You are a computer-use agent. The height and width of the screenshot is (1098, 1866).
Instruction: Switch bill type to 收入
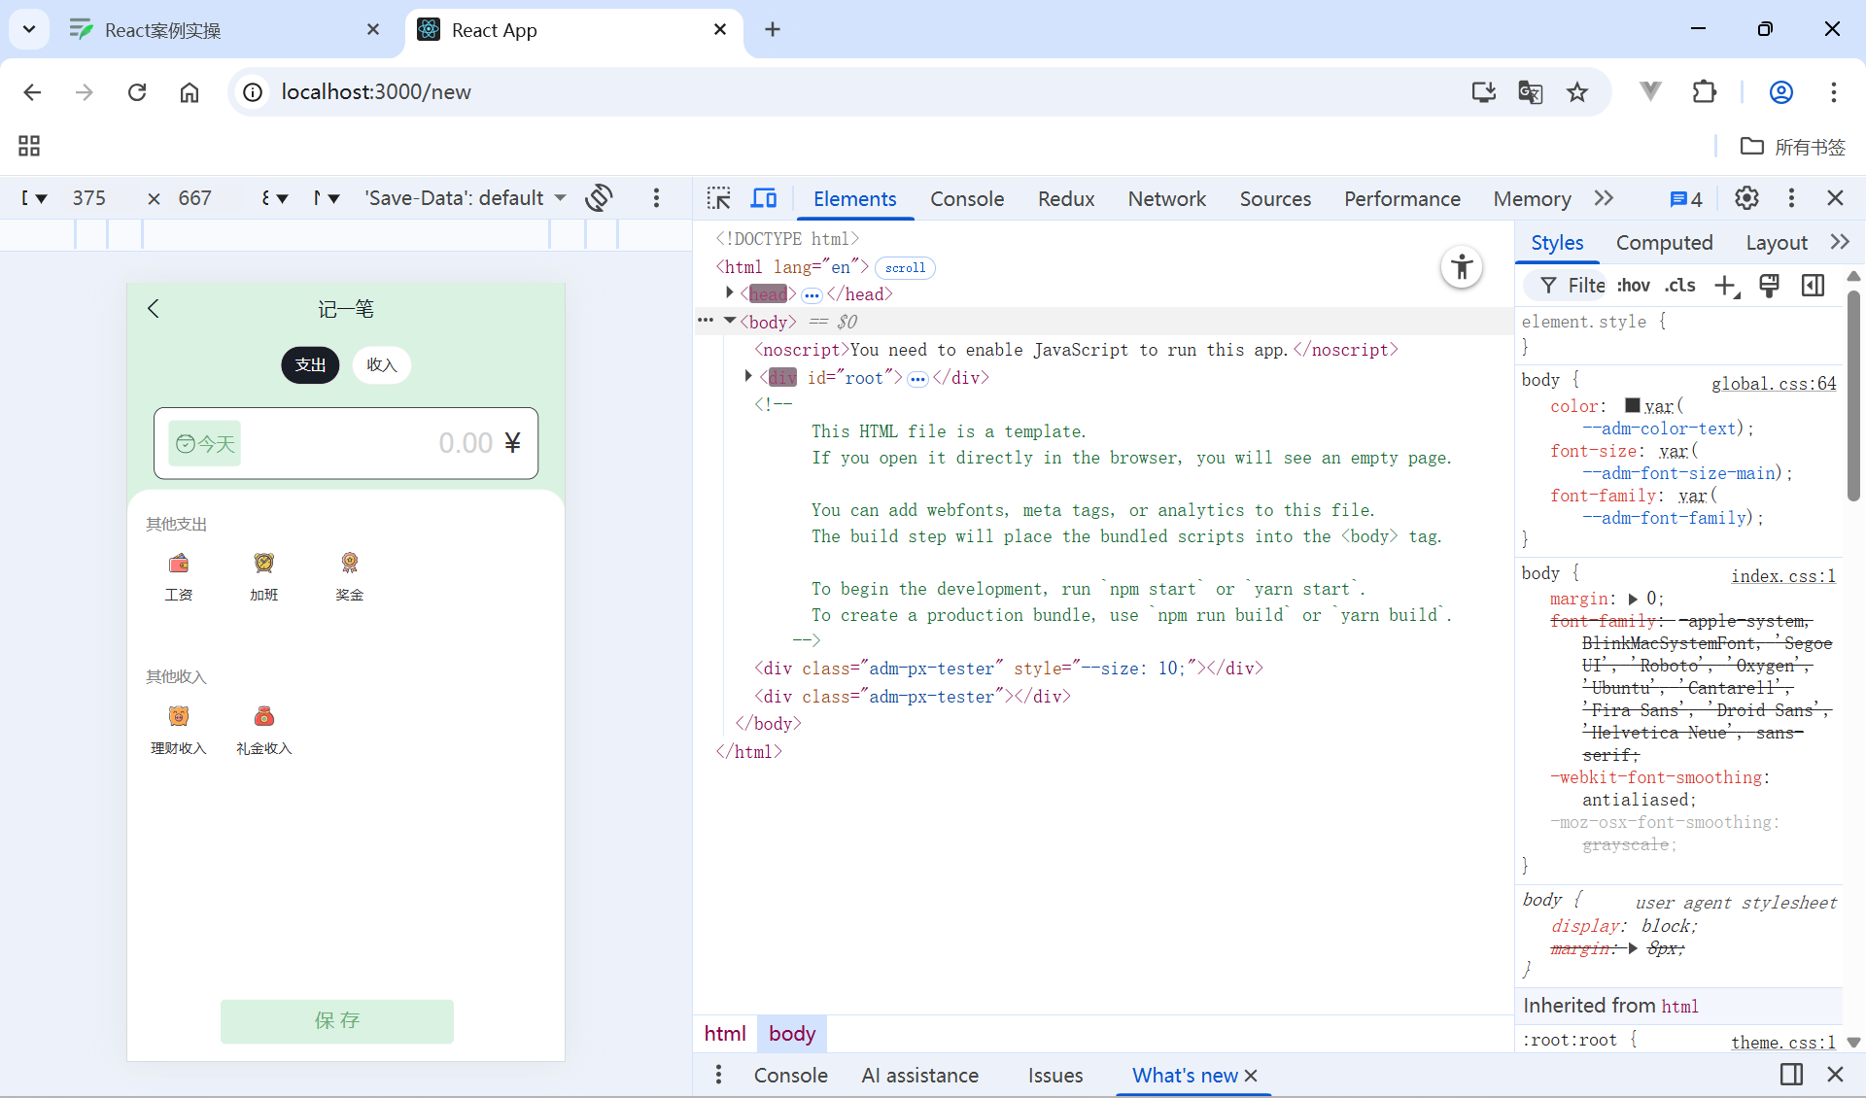pyautogui.click(x=381, y=365)
